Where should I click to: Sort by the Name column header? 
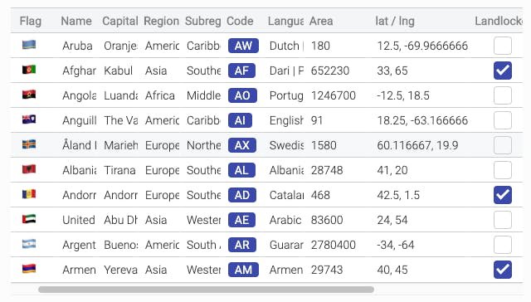[x=76, y=21]
